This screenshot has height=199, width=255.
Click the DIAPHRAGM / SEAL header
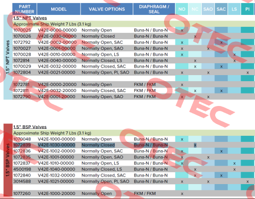coord(154,9)
